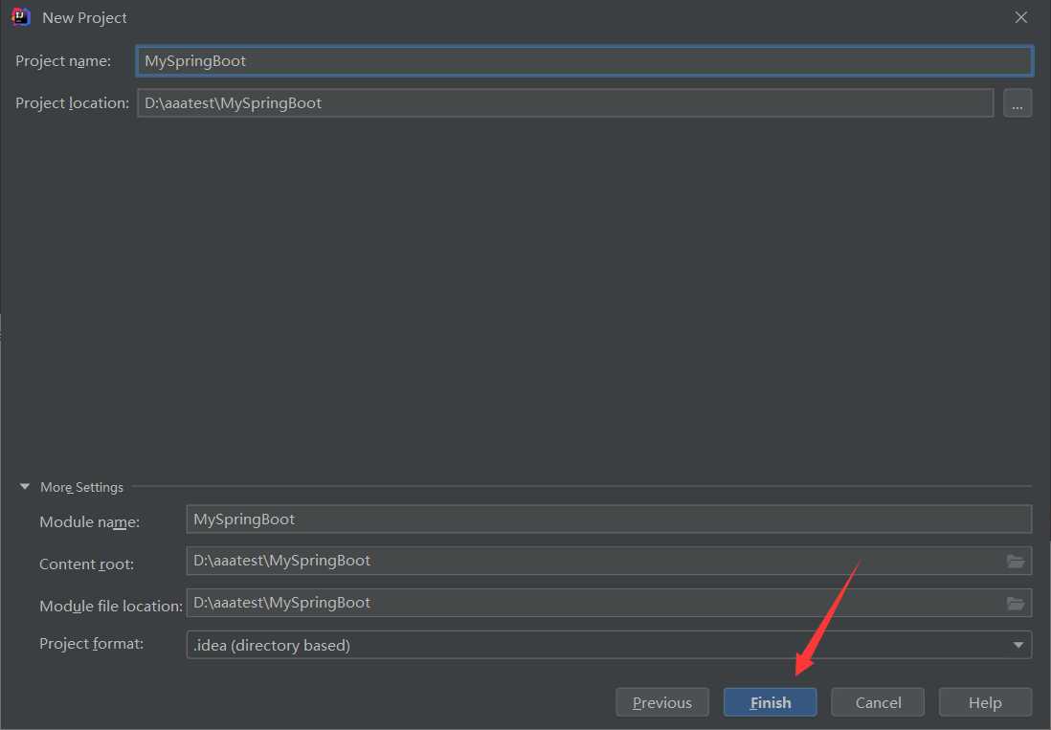
Task: Open Help for this dialog
Action: coord(985,702)
